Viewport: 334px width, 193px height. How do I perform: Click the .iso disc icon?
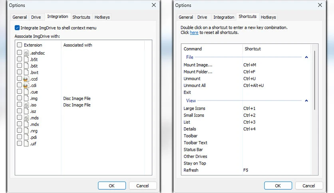26,105
